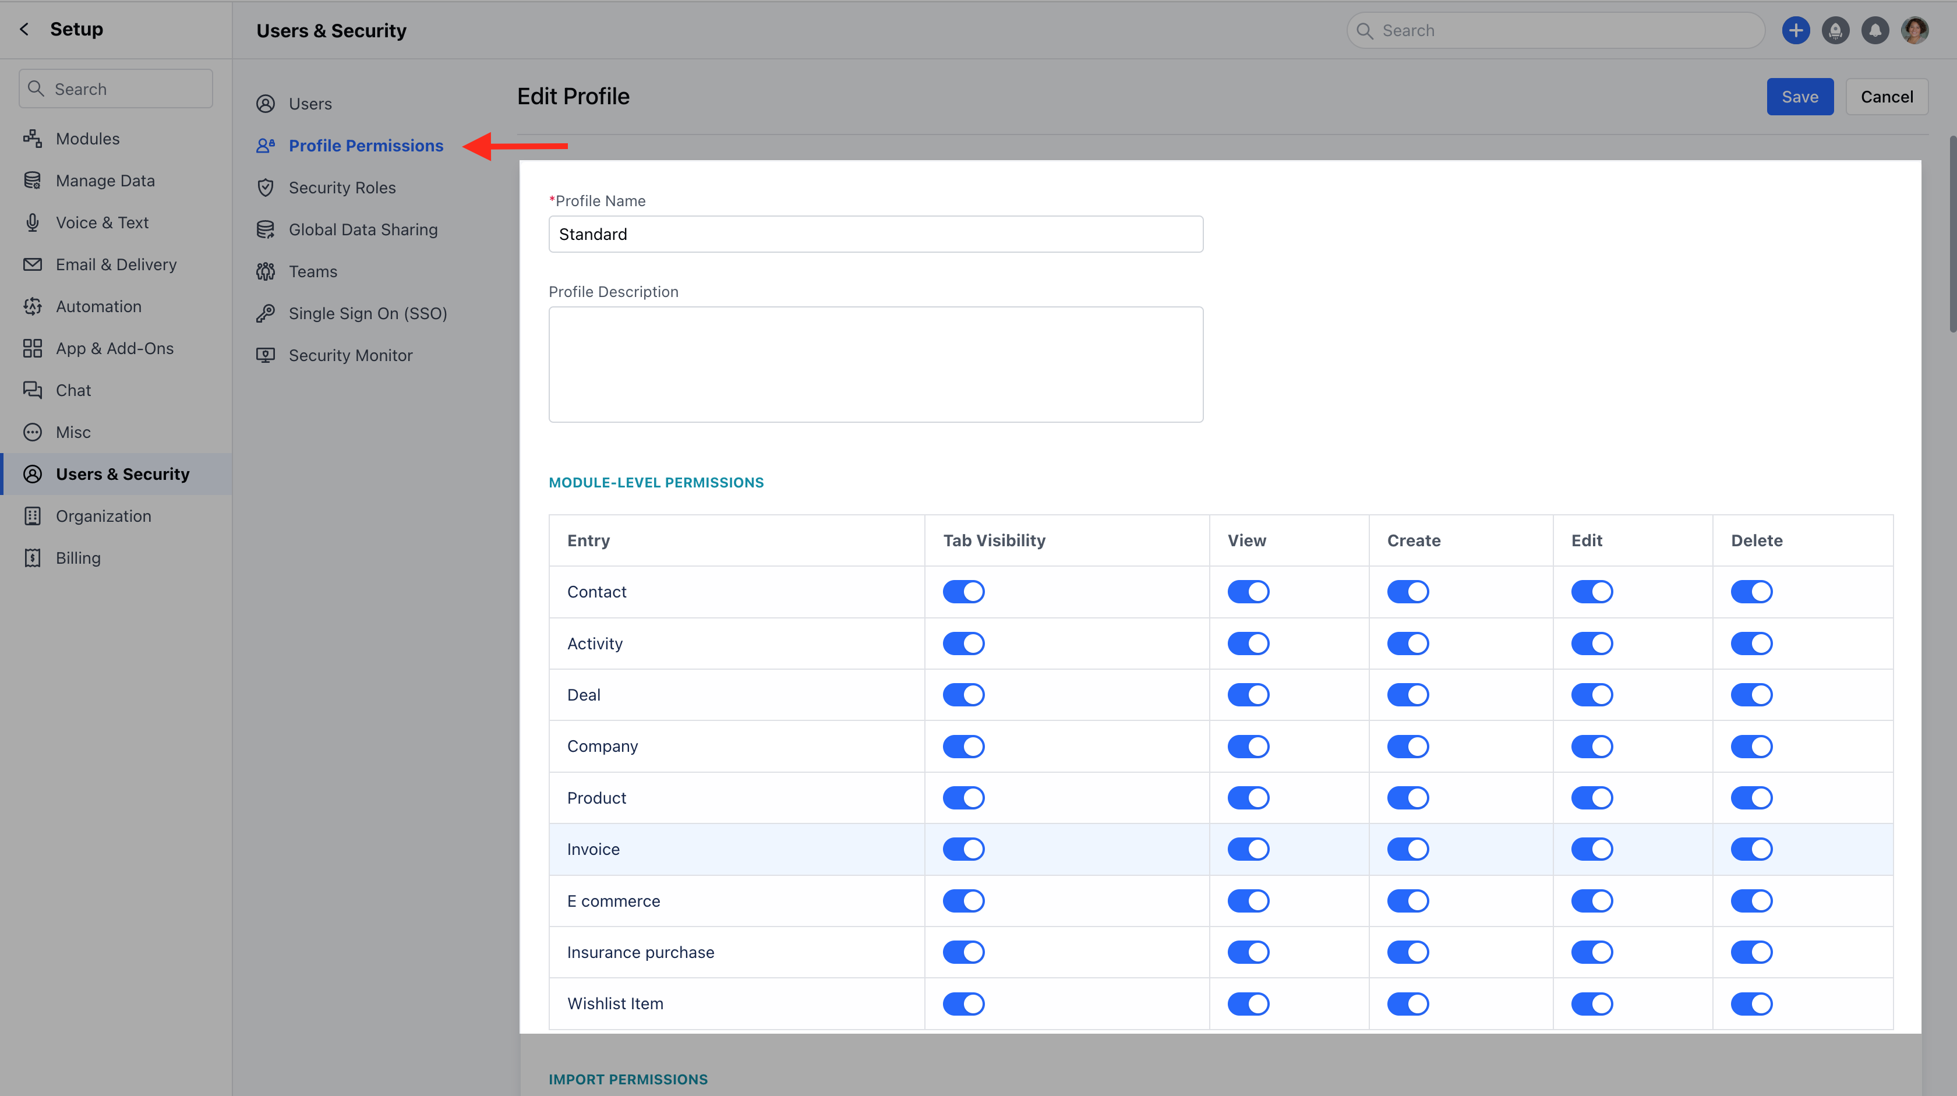Screen dimensions: 1957x1096
Task: Click the Profile Name input field
Action: click(875, 234)
